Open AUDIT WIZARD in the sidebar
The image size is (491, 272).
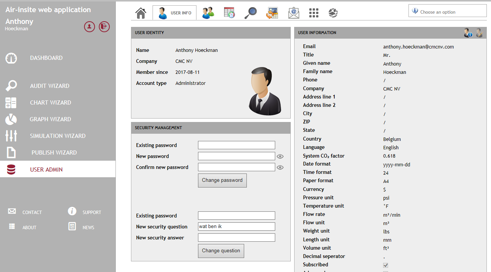50,86
